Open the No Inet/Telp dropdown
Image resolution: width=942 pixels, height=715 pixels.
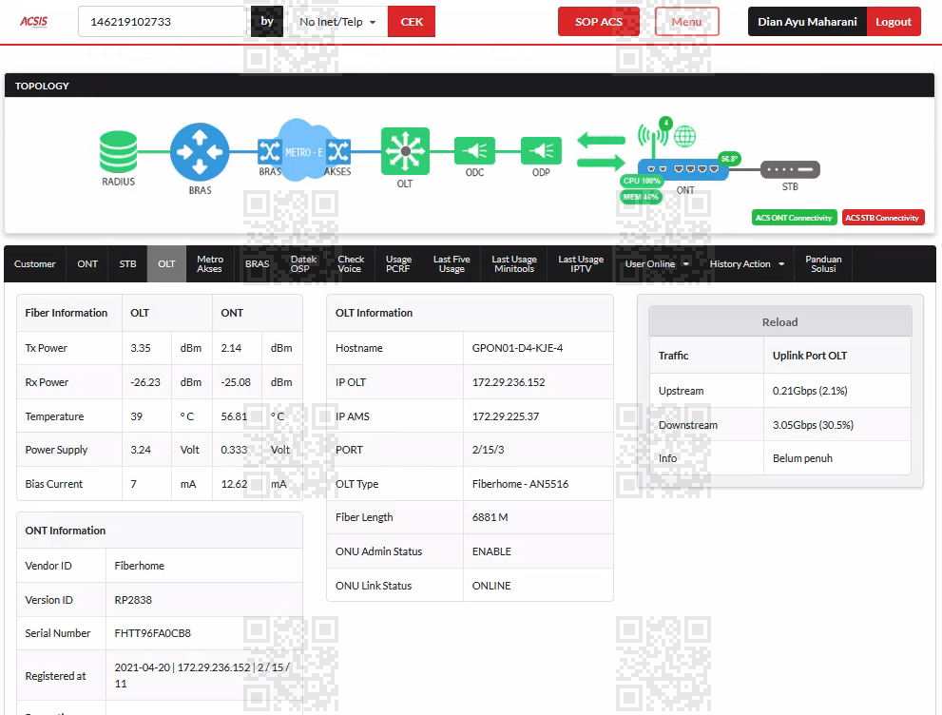point(337,22)
